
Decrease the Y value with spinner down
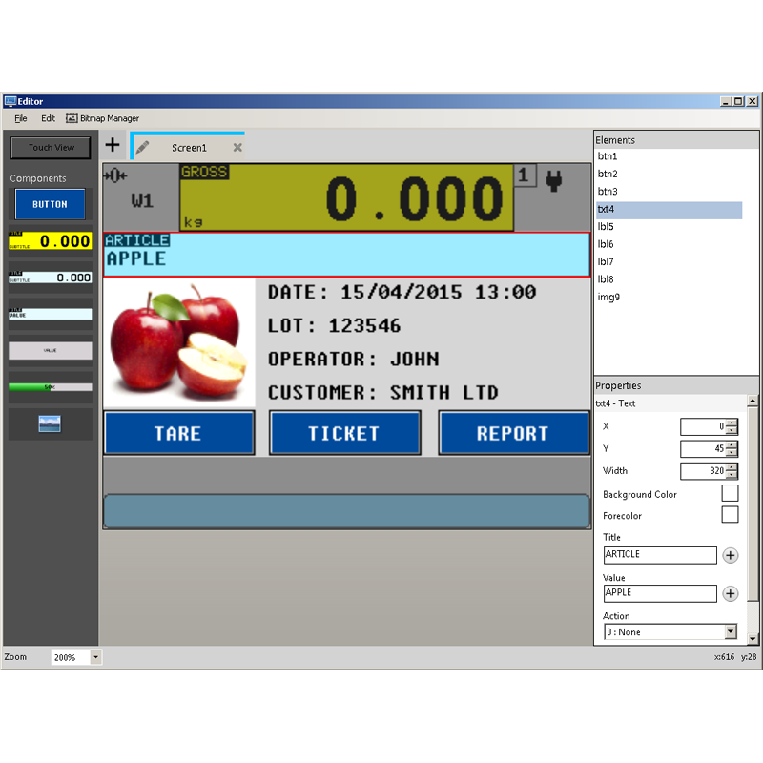click(x=732, y=452)
